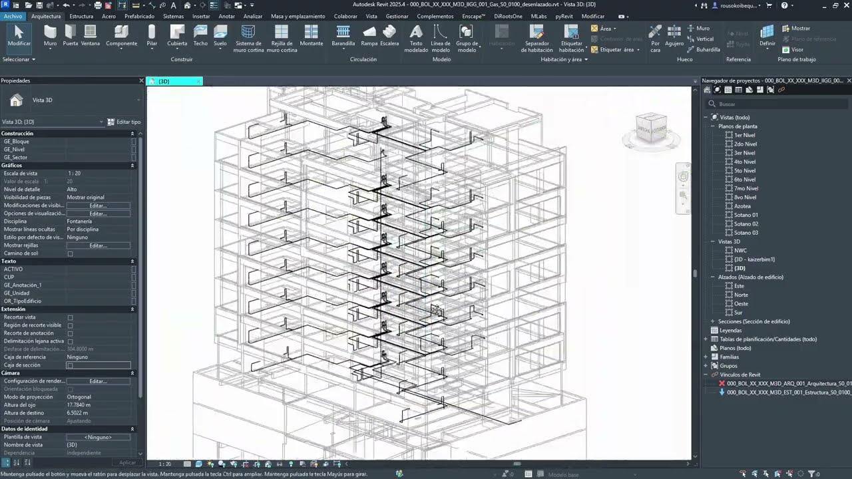The height and width of the screenshot is (479, 852).
Task: Toggle Región de recorte visible checkbox
Action: [x=70, y=325]
